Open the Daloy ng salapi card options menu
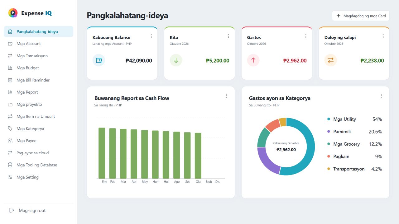The height and width of the screenshot is (224, 399). click(383, 36)
